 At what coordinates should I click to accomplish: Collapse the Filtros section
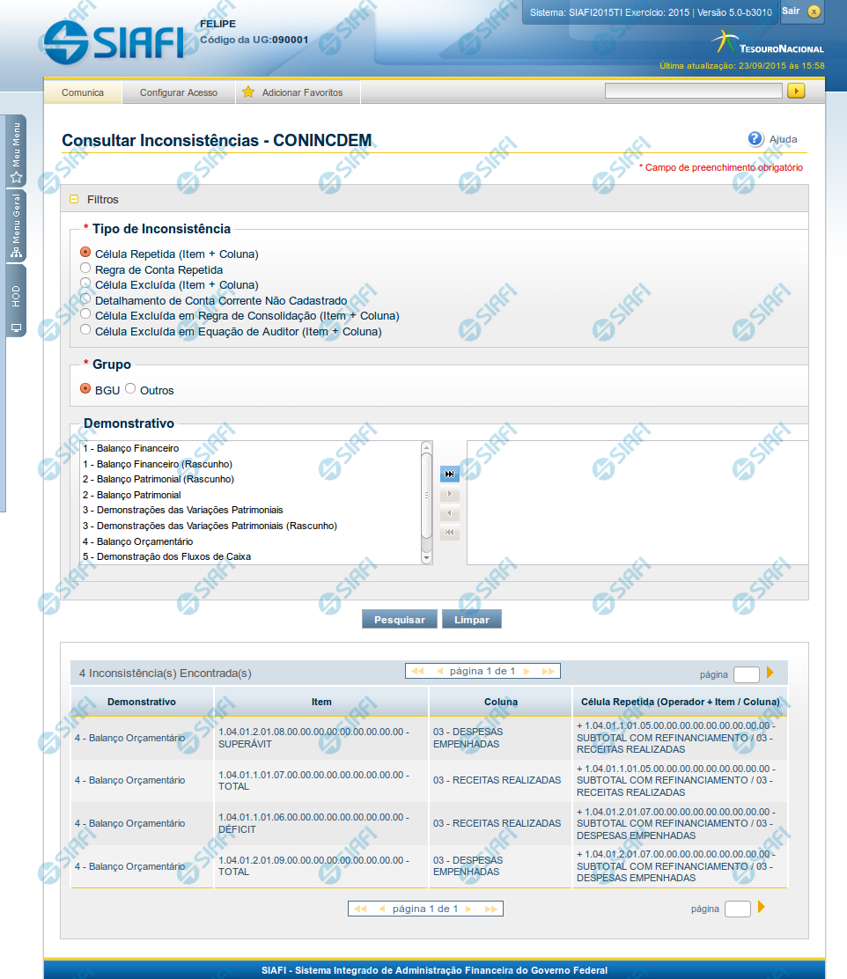[x=75, y=200]
